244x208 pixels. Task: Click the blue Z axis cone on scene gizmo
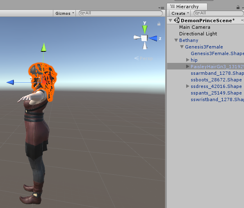pos(153,38)
